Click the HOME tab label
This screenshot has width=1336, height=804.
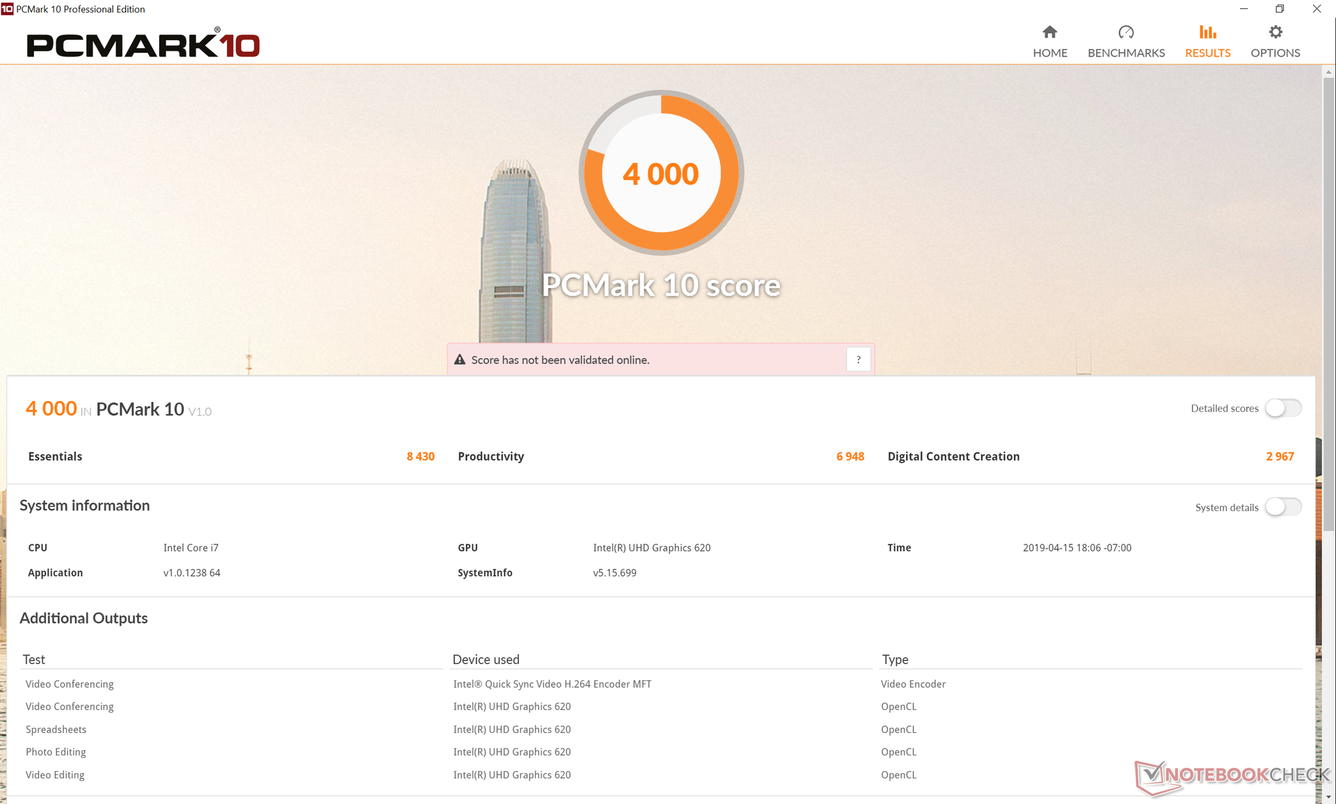pyautogui.click(x=1049, y=53)
